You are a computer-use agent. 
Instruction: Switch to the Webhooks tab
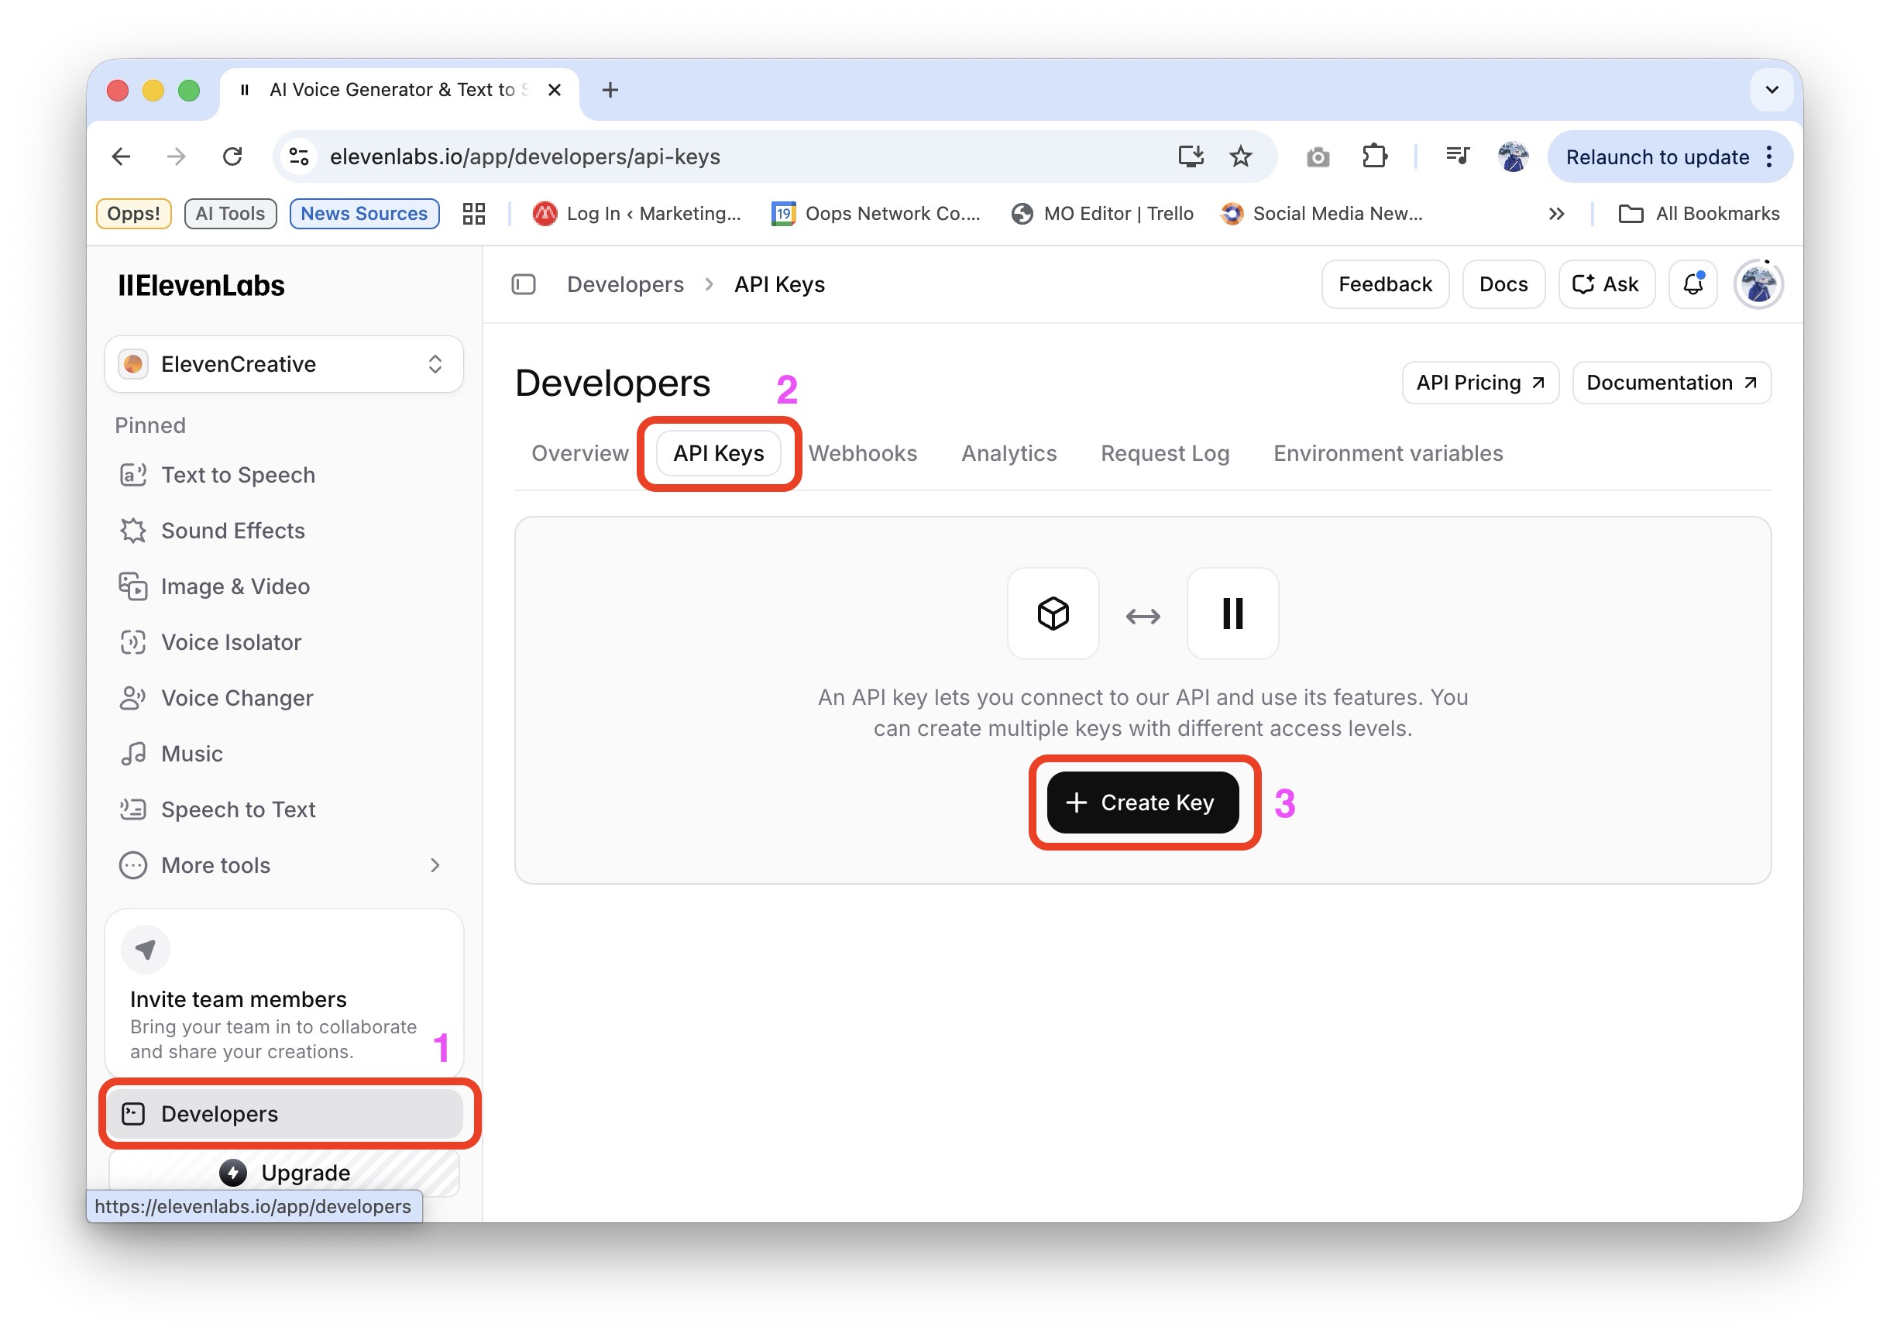click(x=862, y=454)
